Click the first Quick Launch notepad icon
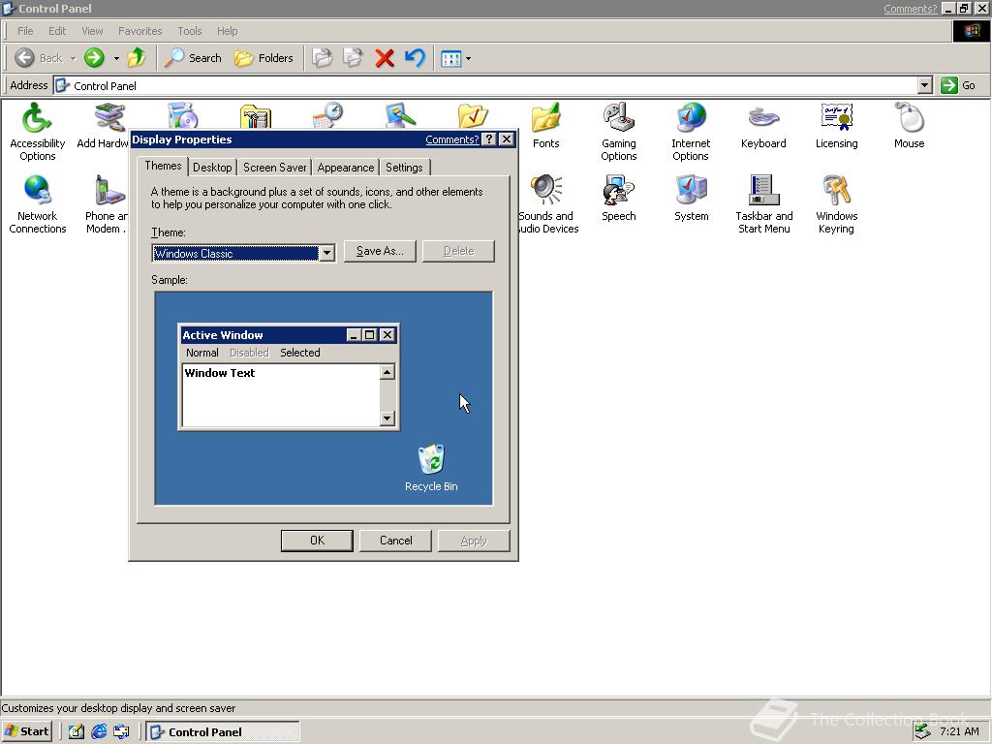The image size is (992, 744). (x=76, y=731)
